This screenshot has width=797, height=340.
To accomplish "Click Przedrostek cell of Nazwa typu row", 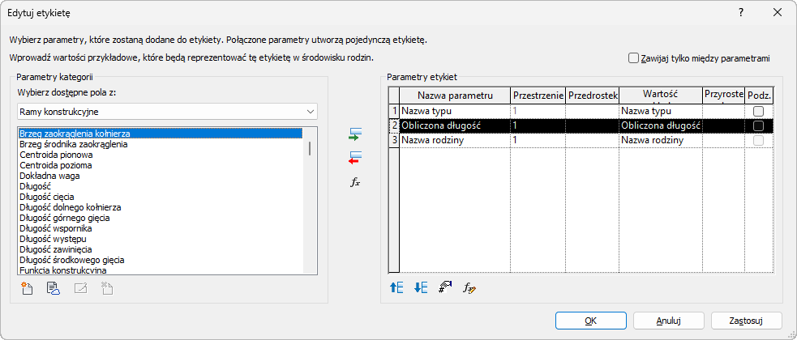I will [592, 111].
